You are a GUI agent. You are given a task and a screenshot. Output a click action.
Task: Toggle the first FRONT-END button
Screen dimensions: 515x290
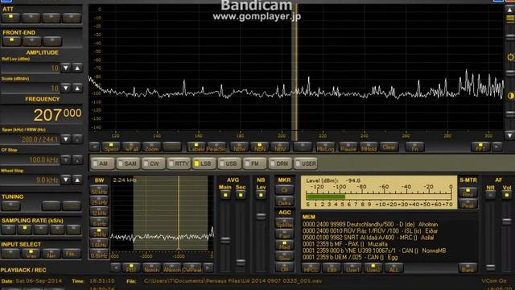coord(11,41)
